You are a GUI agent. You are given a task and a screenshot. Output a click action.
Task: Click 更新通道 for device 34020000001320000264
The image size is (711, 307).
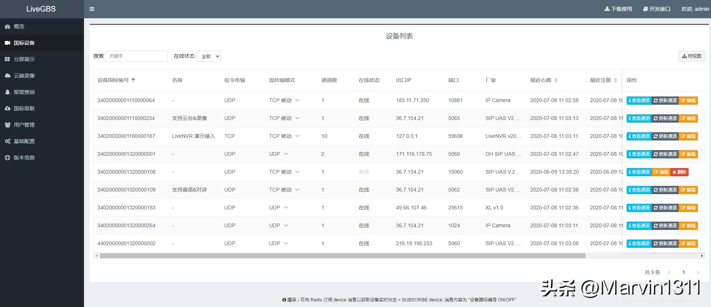665,225
